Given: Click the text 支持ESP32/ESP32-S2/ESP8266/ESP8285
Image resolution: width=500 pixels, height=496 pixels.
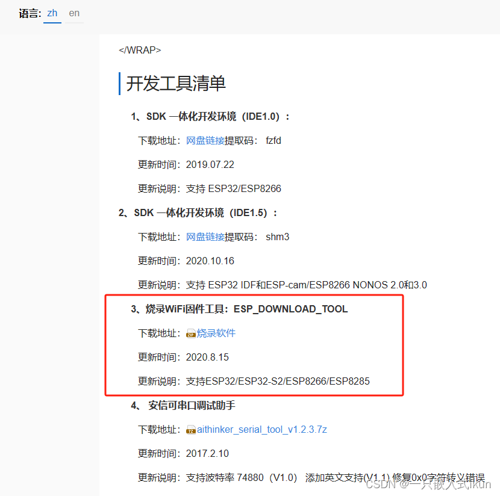Looking at the screenshot, I should pyautogui.click(x=278, y=381).
